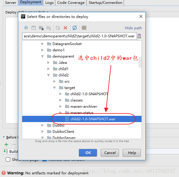This screenshot has height=177, width=179.
Task: Confirm selection with OK button
Action: (88, 153)
